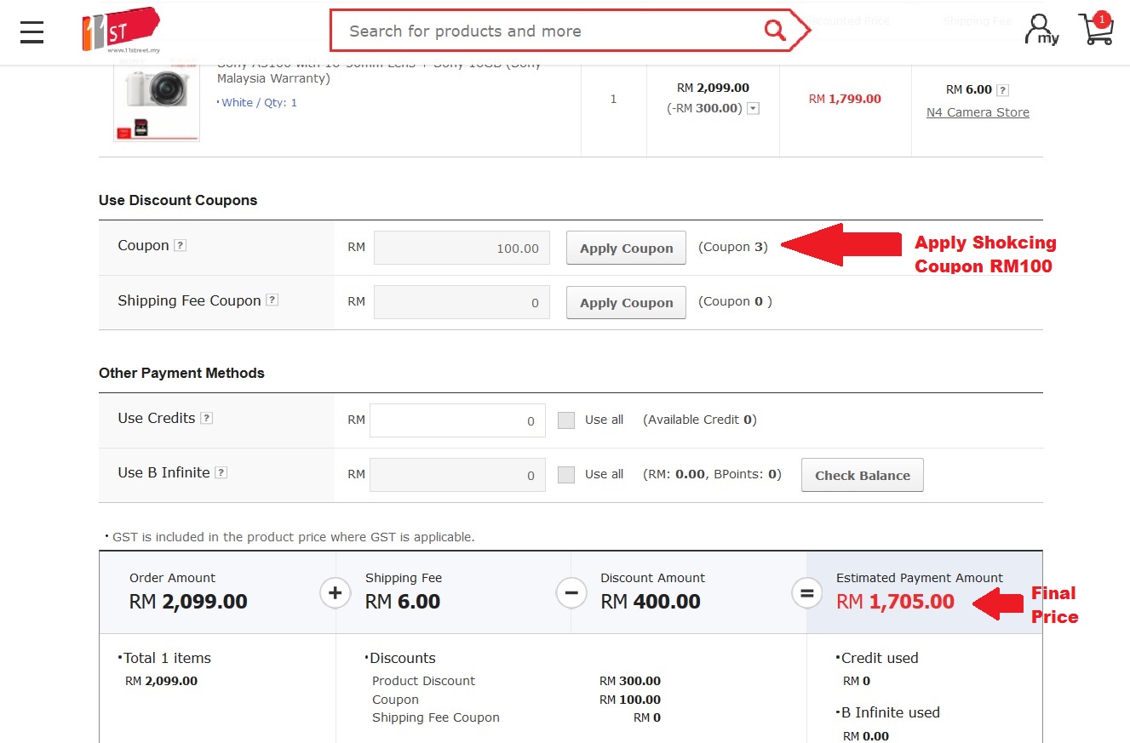Check Use all for Credits
The width and height of the screenshot is (1130, 743).
click(x=566, y=420)
